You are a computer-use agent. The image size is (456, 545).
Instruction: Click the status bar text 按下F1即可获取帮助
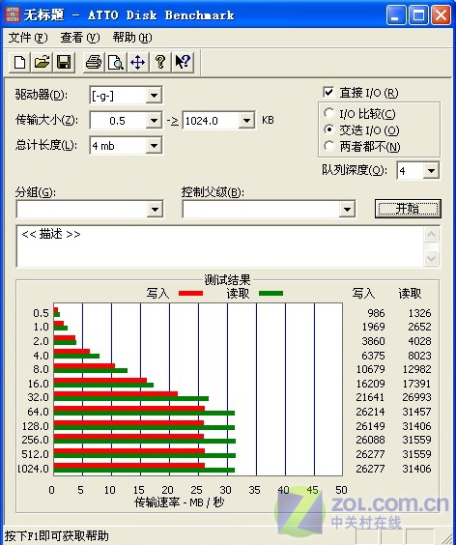(x=56, y=536)
